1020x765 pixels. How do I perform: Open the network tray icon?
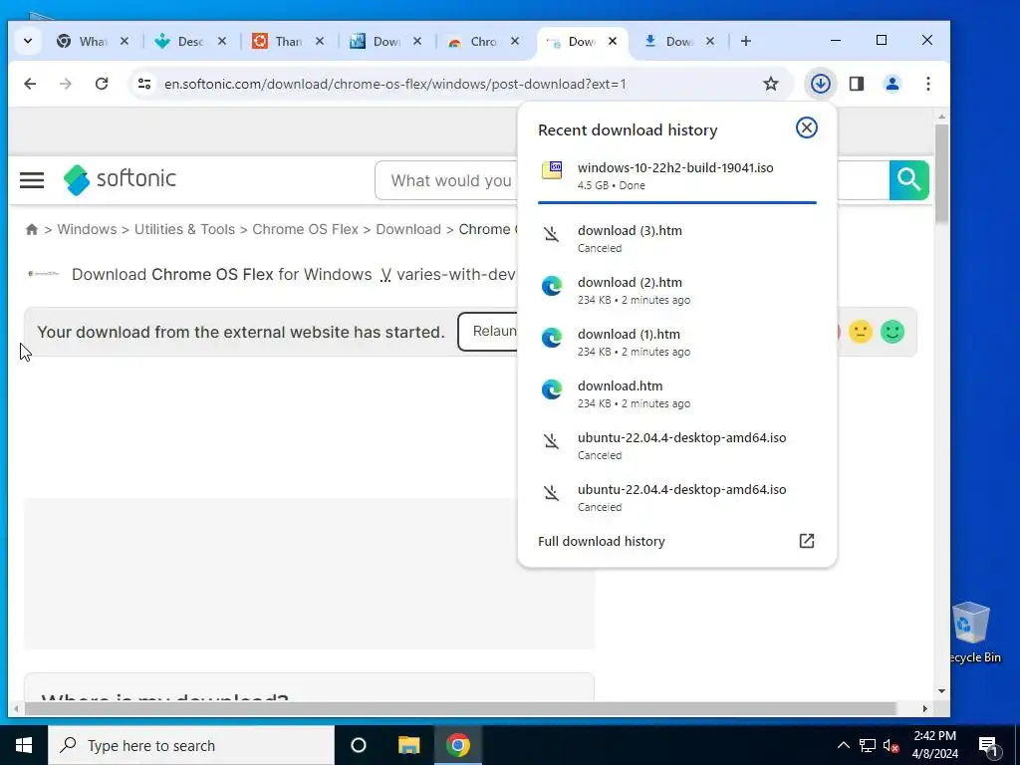868,745
